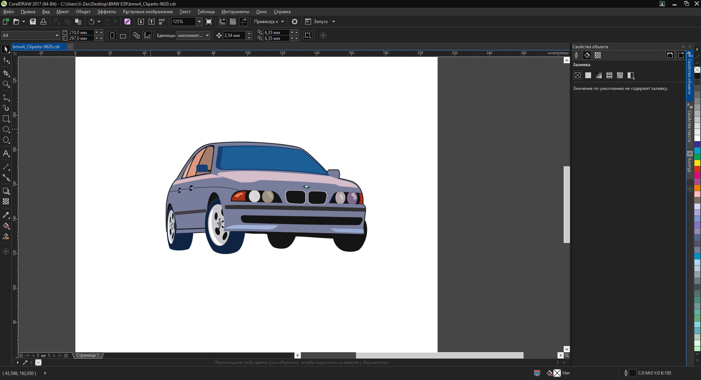The image size is (701, 380).
Task: Toggle show rulers
Action: 222,22
